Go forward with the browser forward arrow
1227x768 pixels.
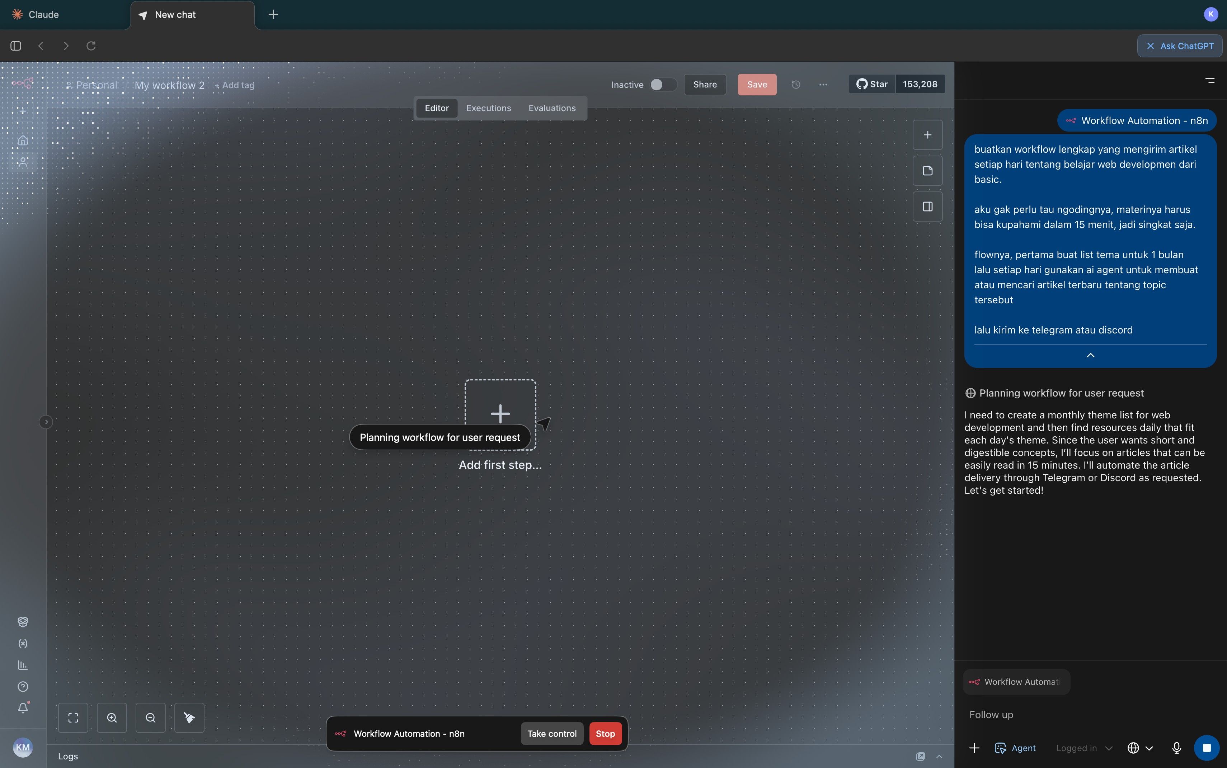pos(66,46)
